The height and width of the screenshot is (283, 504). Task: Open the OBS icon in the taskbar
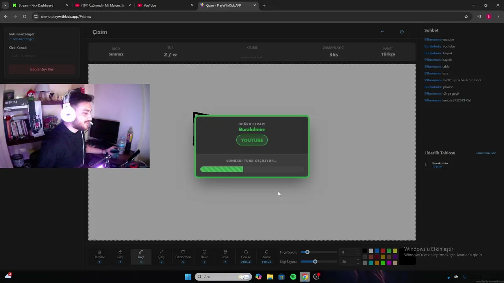pyautogui.click(x=316, y=277)
